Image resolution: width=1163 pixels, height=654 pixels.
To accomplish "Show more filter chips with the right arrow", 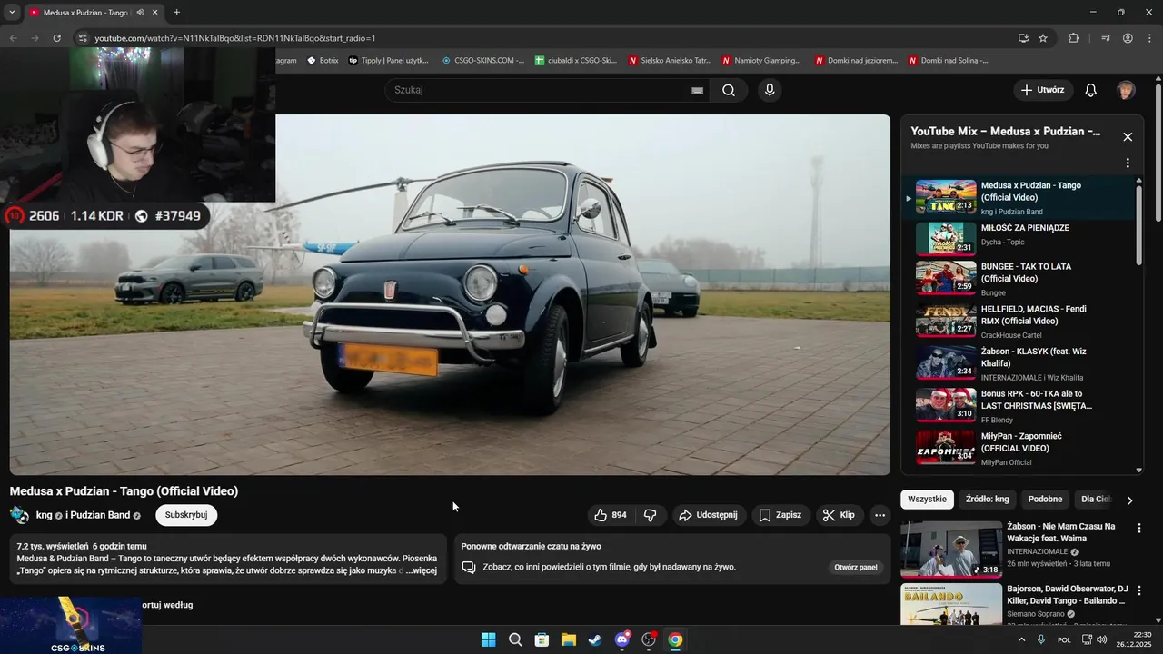I will (x=1129, y=500).
